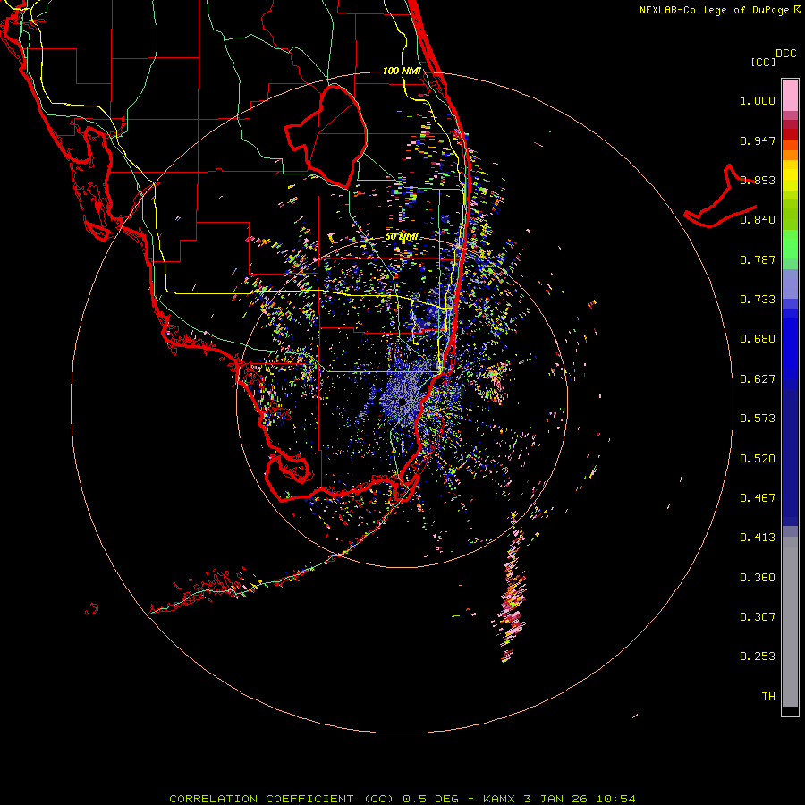Click the DCC label above the color bar

(x=785, y=54)
